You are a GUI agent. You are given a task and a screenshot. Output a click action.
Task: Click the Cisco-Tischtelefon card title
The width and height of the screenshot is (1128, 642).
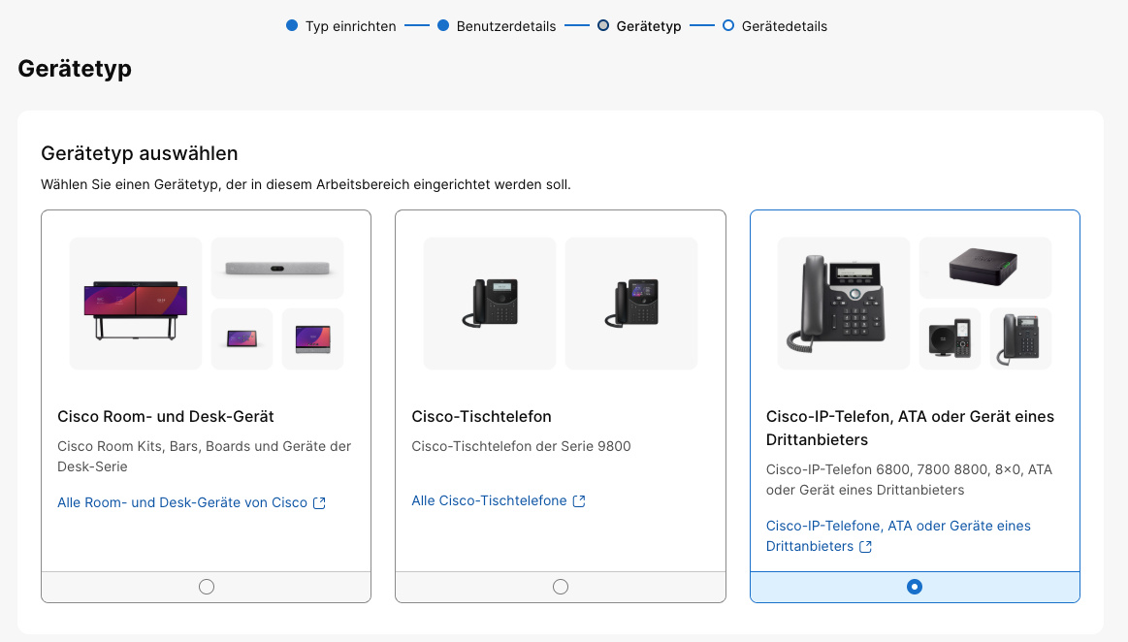(x=481, y=416)
